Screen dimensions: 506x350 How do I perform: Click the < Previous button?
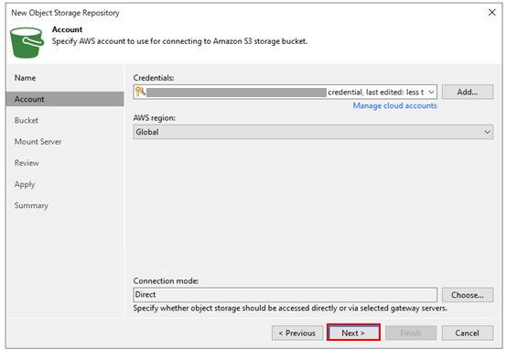(x=297, y=333)
